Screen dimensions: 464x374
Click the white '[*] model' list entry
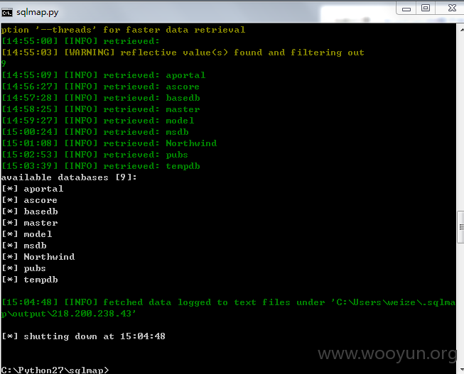coord(26,234)
